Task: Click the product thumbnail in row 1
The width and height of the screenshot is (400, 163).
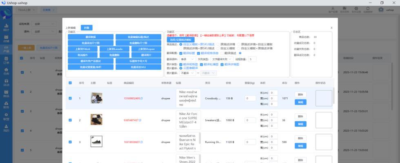Action: tap(96, 98)
